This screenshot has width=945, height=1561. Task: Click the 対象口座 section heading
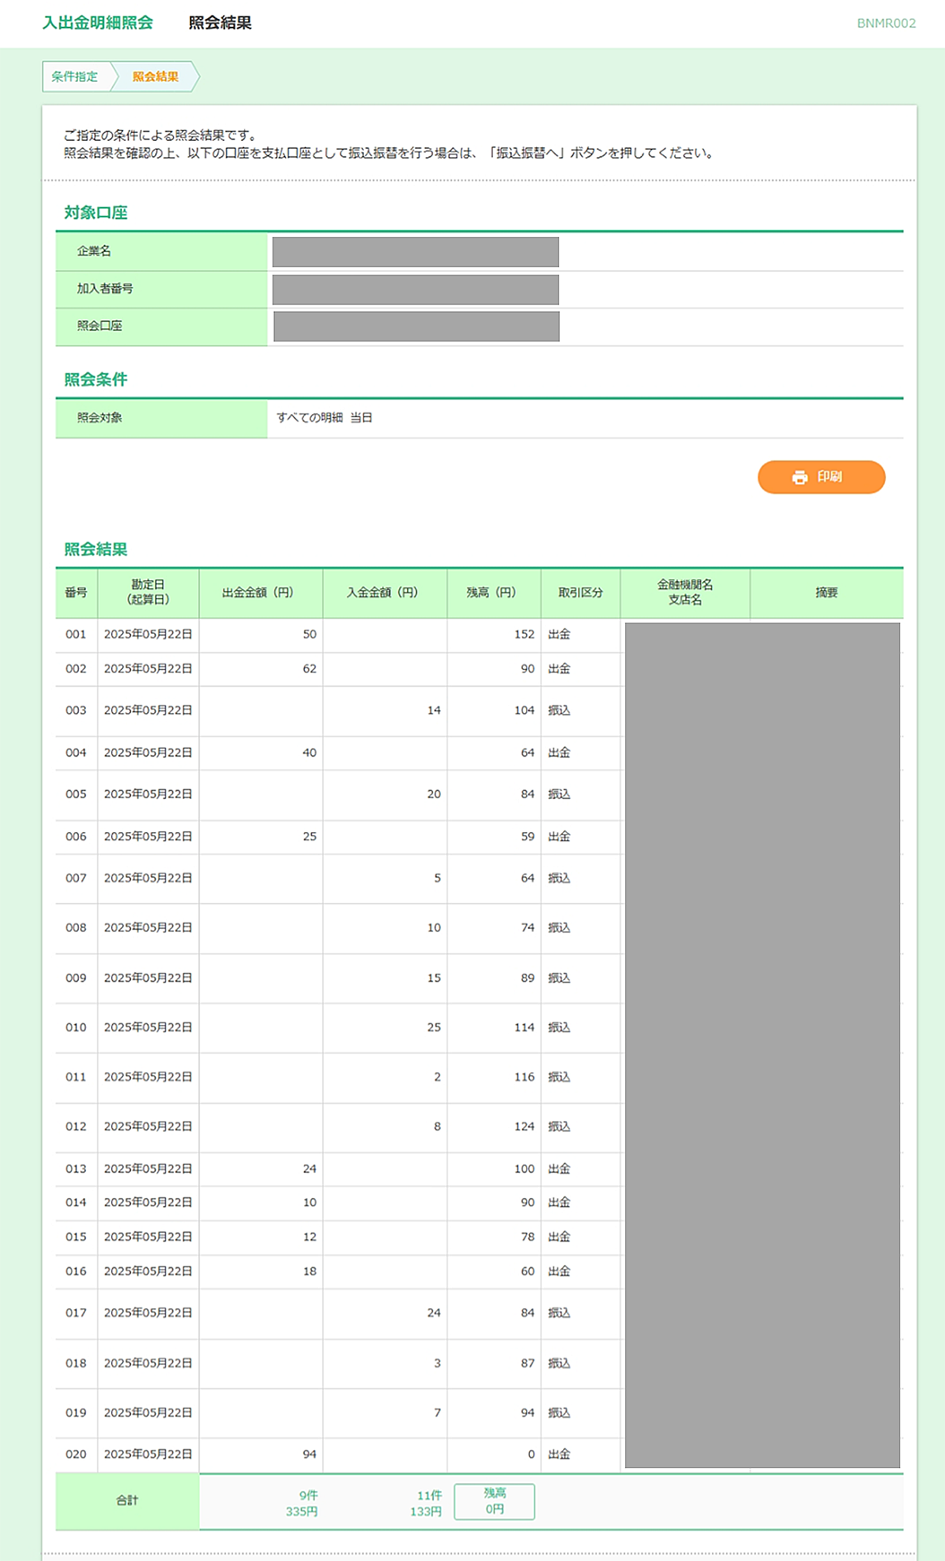(95, 213)
